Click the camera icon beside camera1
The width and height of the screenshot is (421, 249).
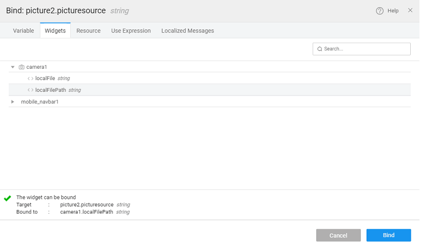coord(22,67)
